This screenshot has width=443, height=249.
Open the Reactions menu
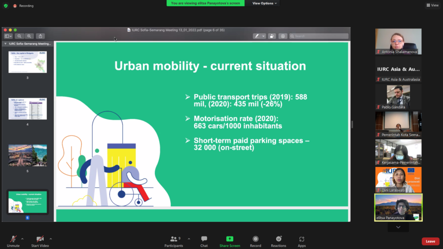click(279, 239)
